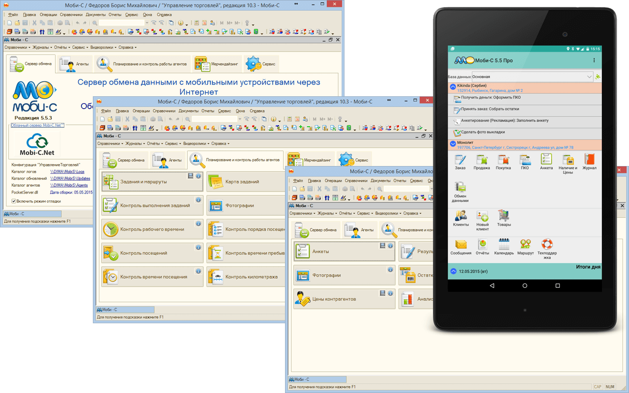Open Контроль выполнения заданий button
Image resolution: width=629 pixels, height=393 pixels.
coord(152,205)
